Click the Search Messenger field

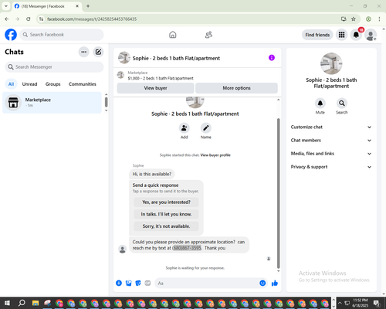(x=54, y=67)
